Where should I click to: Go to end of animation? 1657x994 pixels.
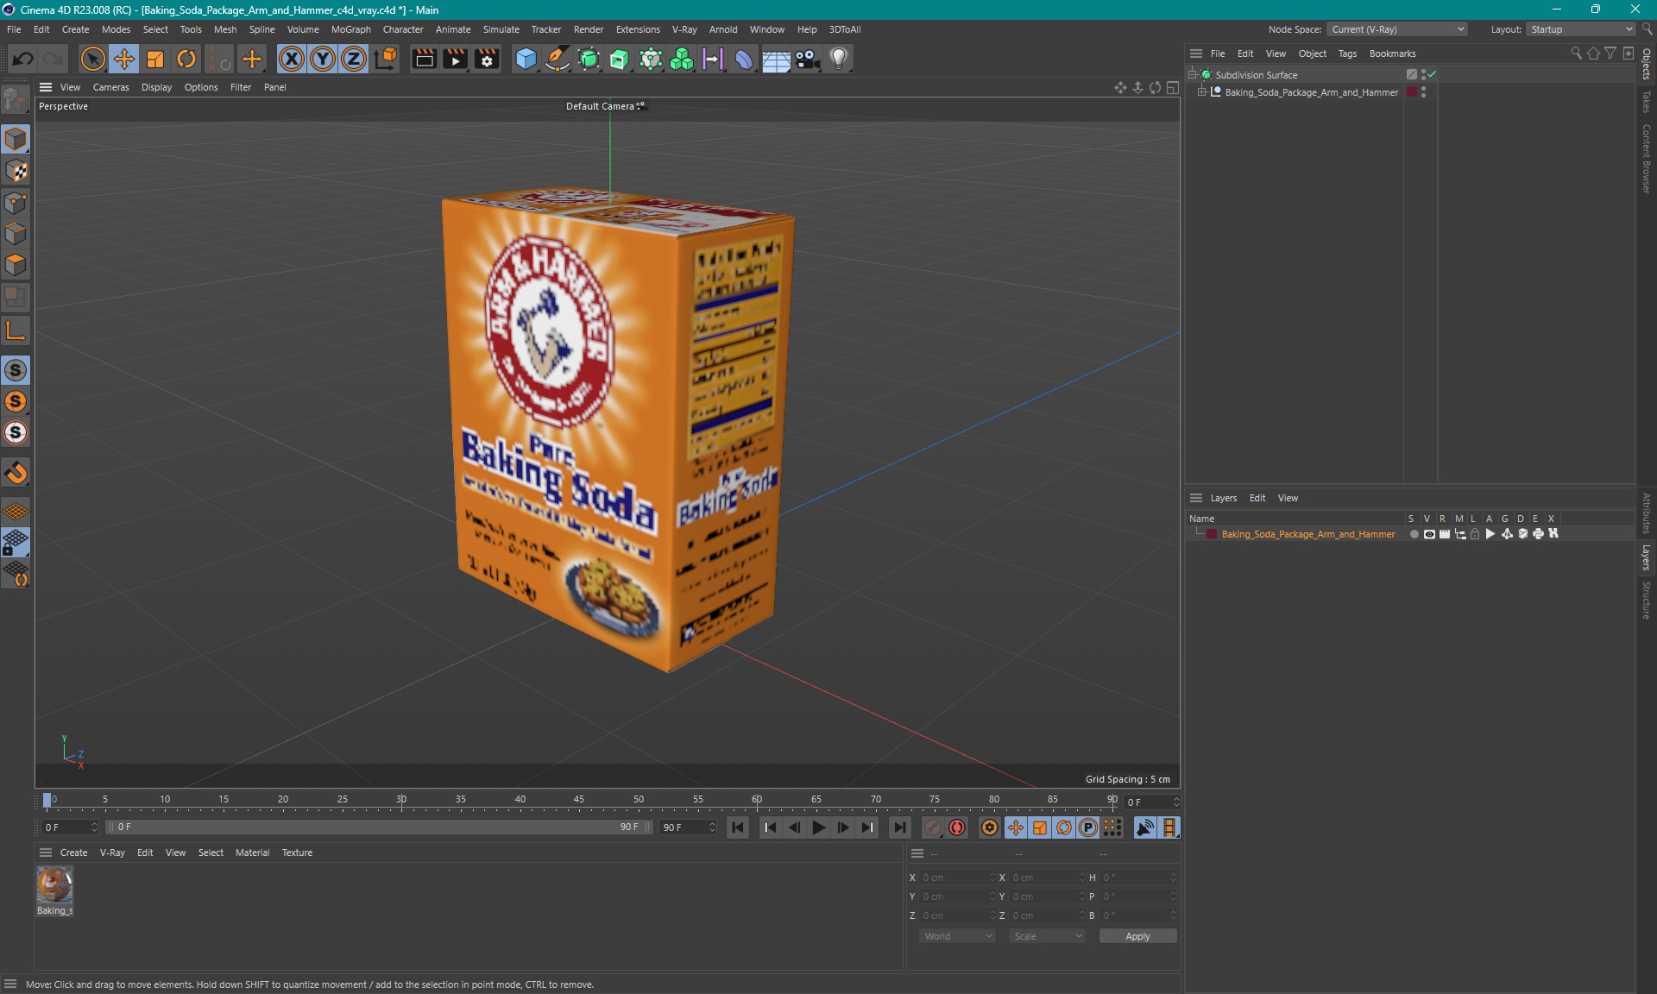tap(899, 827)
